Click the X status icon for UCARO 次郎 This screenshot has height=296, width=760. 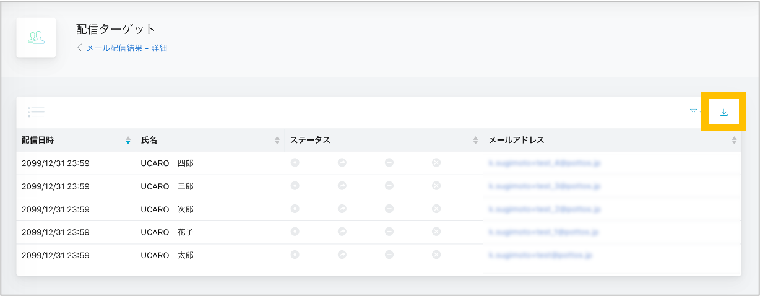click(436, 209)
